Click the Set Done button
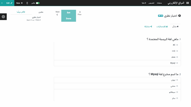 [68, 16]
